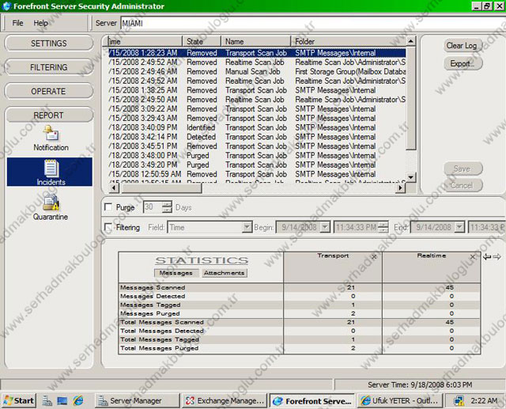The image size is (506, 409).
Task: Click the Total Messages Purged row
Action: coord(299,348)
